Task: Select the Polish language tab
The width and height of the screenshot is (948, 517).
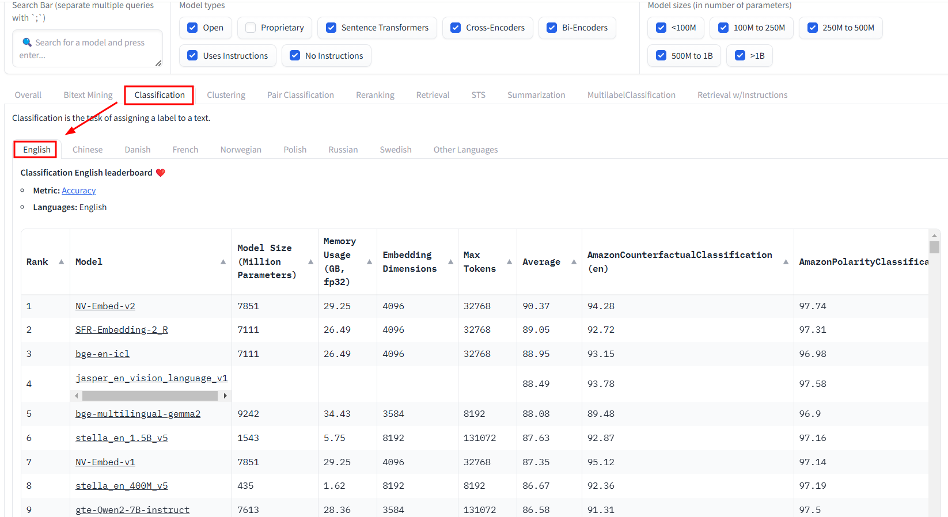Action: click(295, 150)
